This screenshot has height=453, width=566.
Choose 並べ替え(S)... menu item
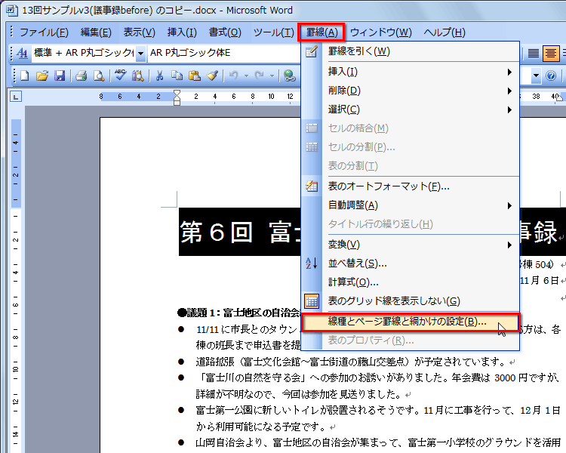coord(410,263)
